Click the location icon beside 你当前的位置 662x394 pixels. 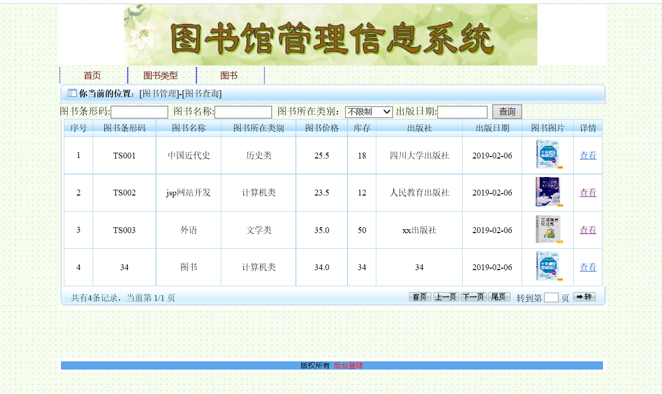pos(72,93)
